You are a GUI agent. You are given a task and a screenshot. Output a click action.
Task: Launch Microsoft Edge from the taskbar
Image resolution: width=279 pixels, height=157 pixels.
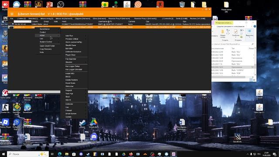coord(60,154)
